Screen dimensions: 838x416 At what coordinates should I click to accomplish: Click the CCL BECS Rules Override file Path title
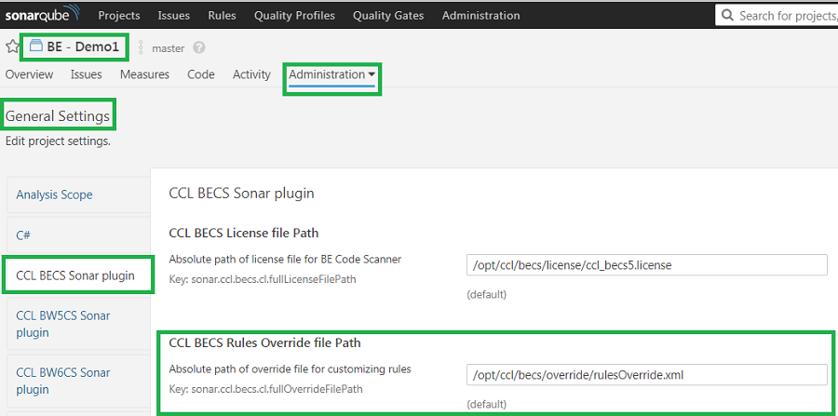tap(264, 342)
